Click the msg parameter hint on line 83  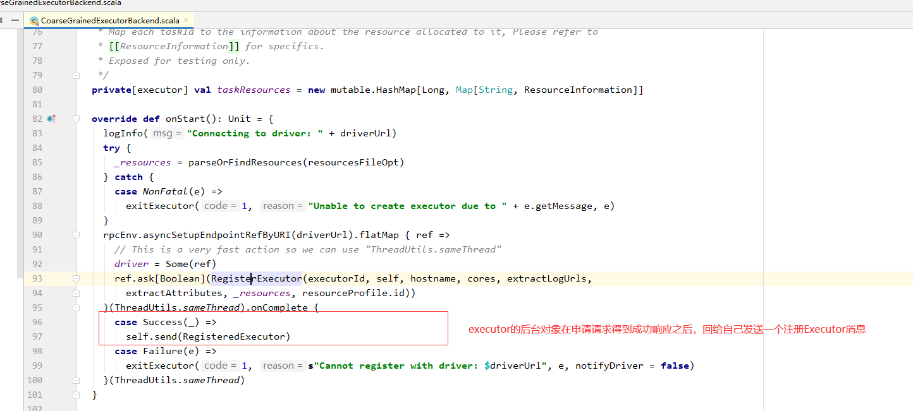167,133
